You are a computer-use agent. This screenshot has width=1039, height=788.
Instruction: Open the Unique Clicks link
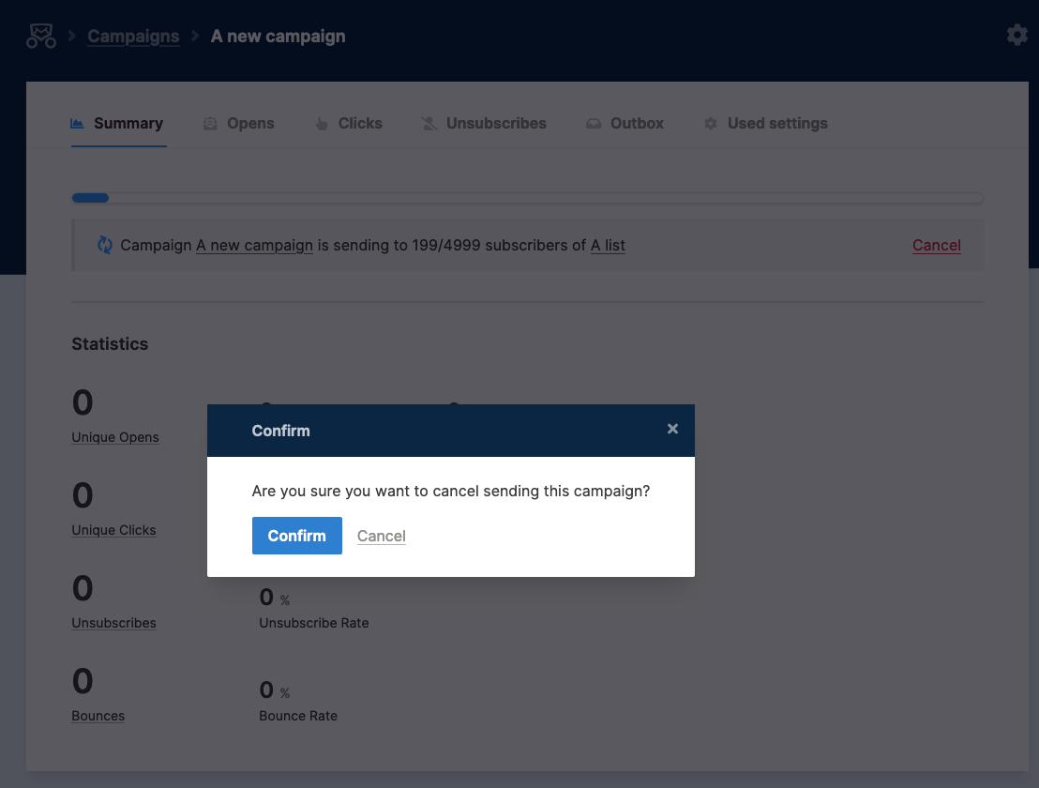[x=114, y=530]
